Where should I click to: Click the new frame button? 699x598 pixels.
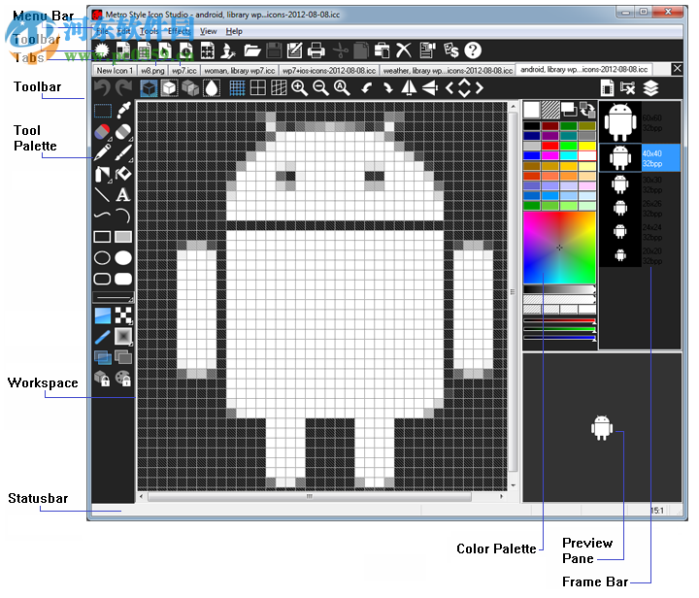point(607,87)
